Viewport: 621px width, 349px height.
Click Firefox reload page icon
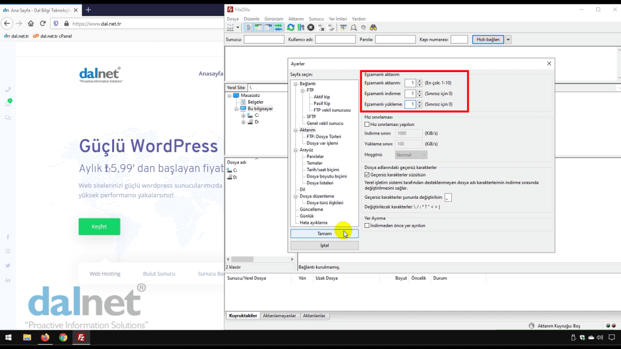43,24
